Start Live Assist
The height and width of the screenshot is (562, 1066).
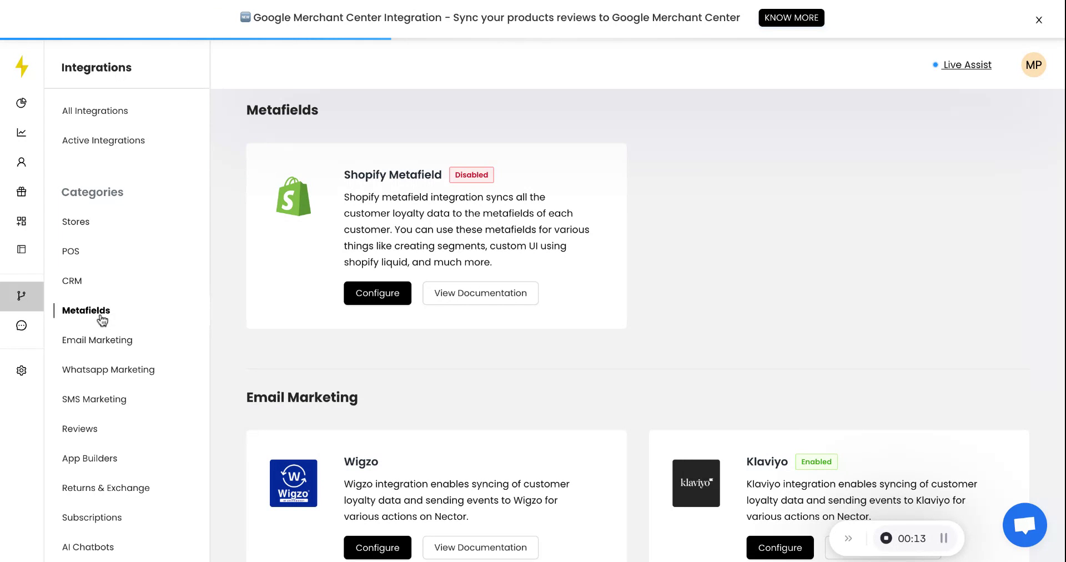point(967,64)
